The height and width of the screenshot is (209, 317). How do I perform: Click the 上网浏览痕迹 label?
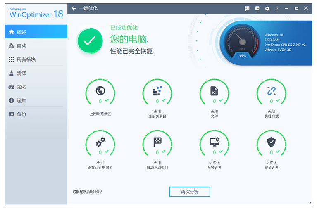(100, 114)
